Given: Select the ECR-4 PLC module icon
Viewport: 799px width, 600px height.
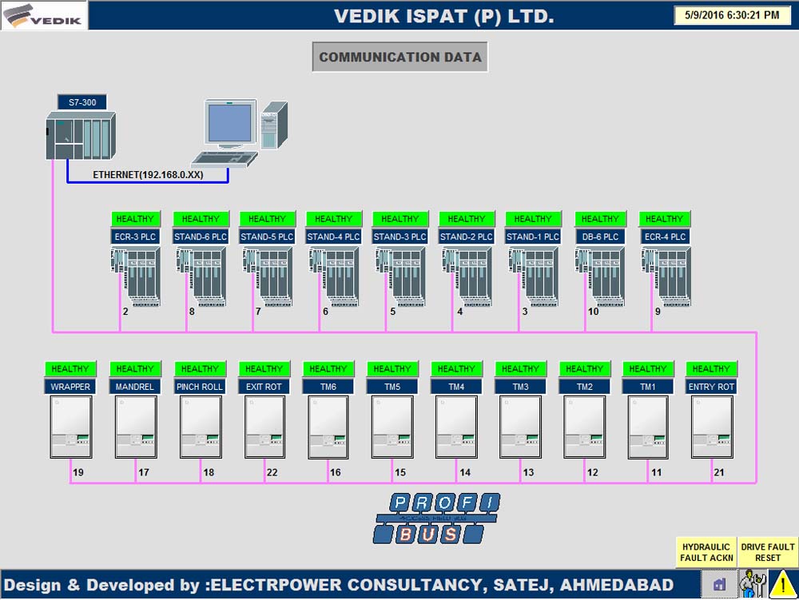Looking at the screenshot, I should (x=666, y=276).
